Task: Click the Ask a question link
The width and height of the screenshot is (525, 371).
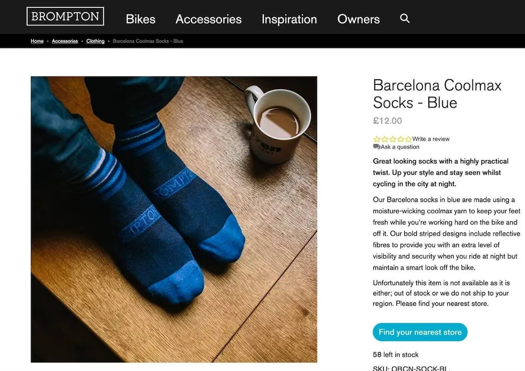Action: click(400, 147)
